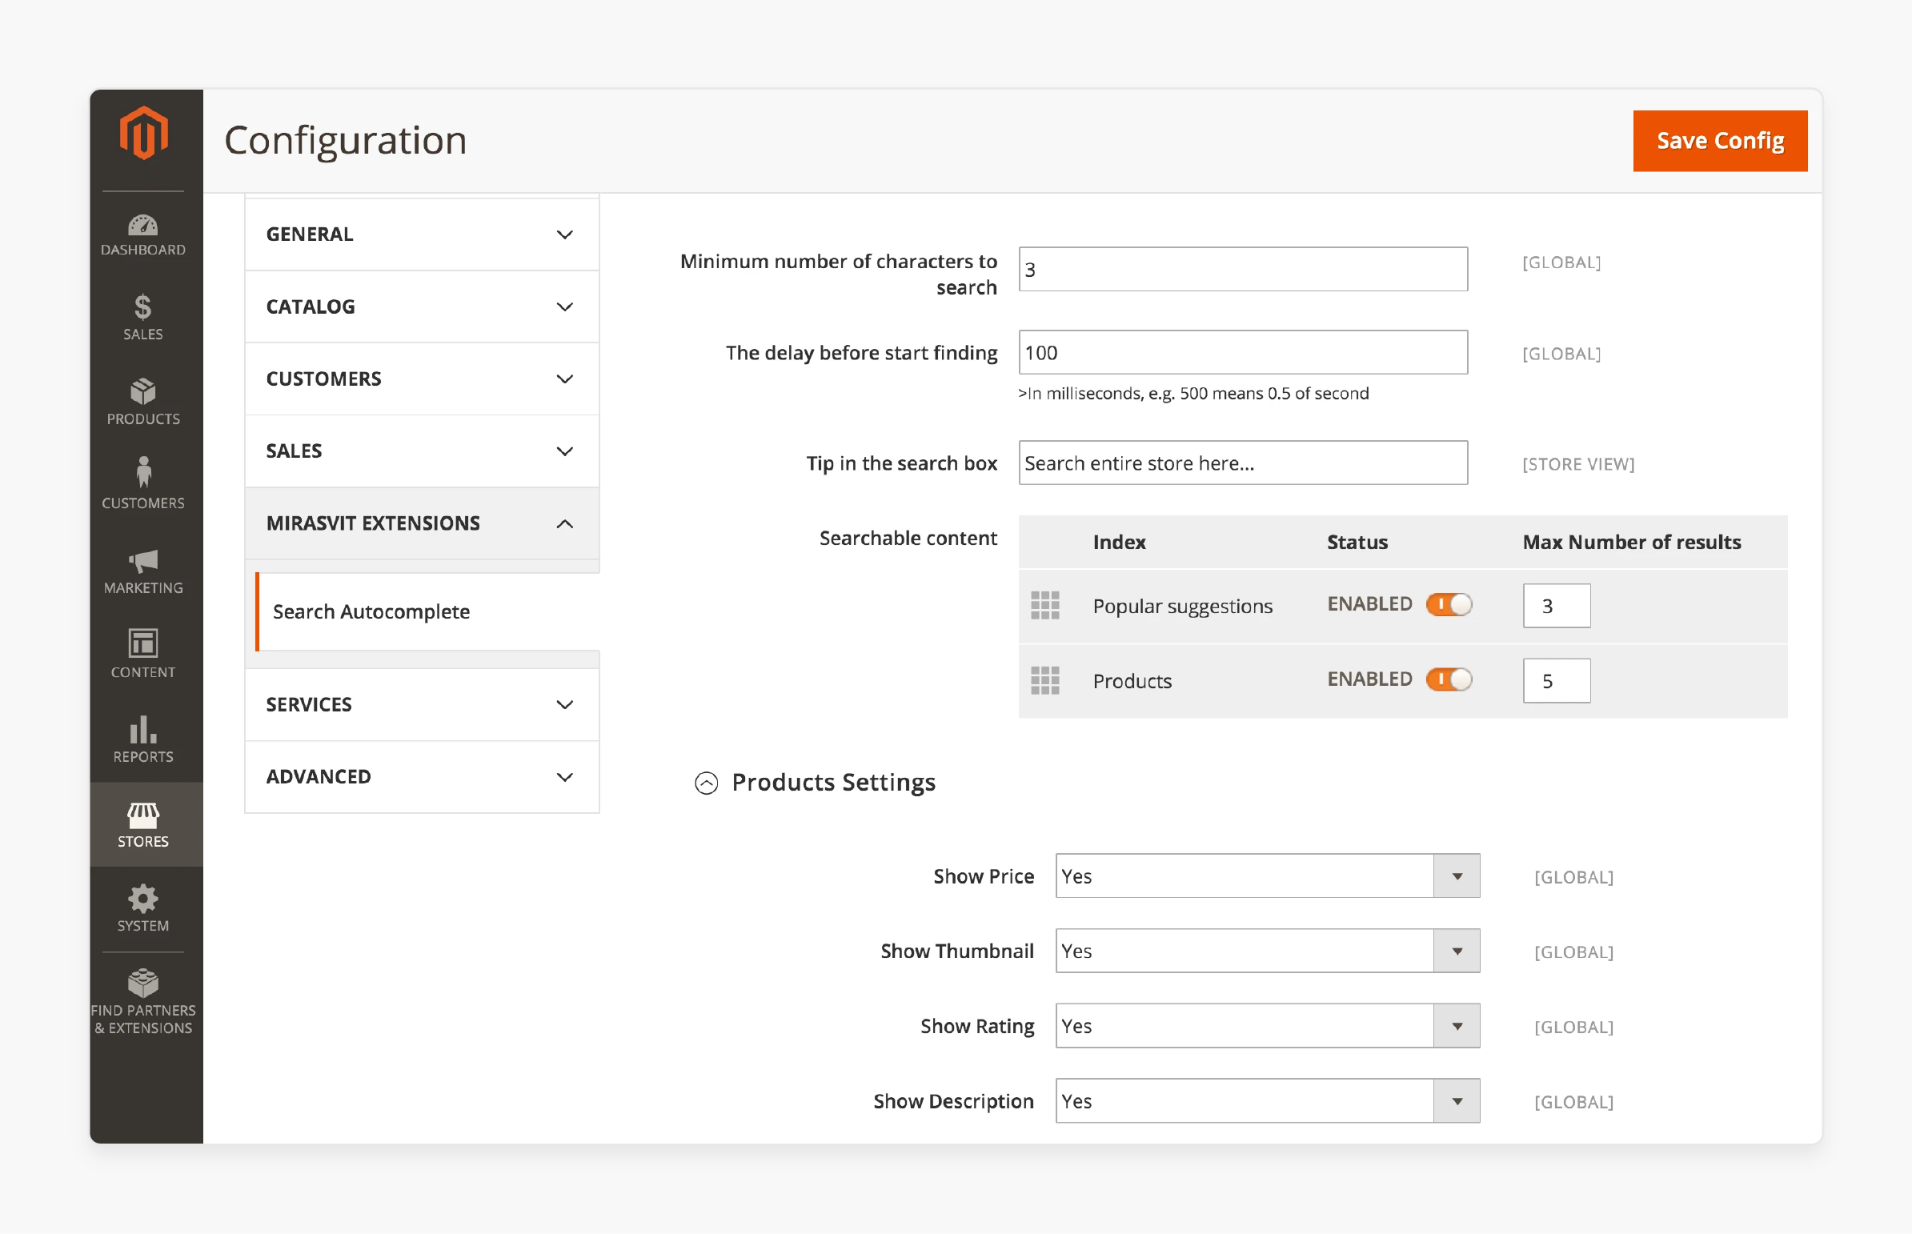
Task: Click the Products Settings heading
Action: (x=833, y=782)
